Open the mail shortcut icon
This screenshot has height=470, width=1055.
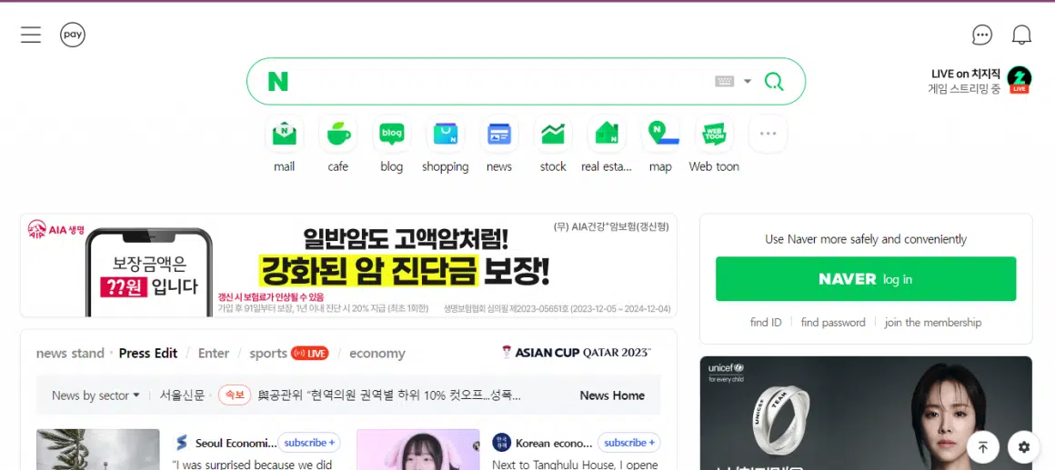285,135
